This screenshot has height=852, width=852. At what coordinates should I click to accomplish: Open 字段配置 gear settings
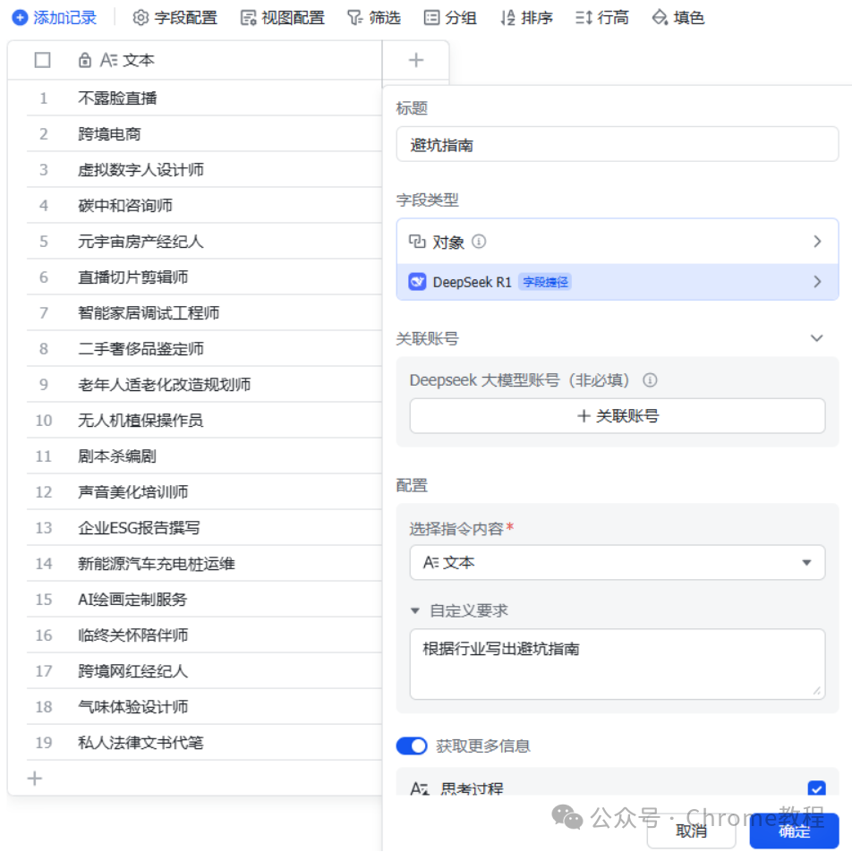coord(175,18)
